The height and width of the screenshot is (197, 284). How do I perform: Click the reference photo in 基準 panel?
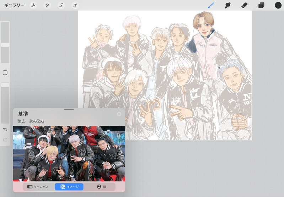[69, 154]
